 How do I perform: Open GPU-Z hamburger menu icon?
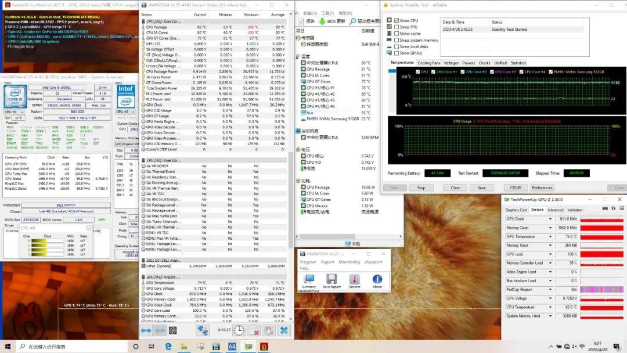coord(621,210)
